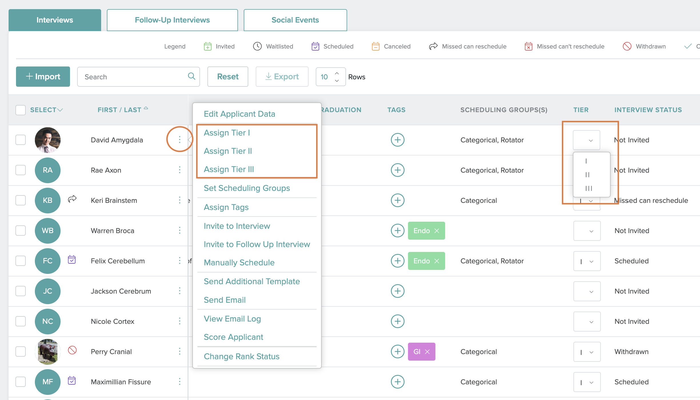Screen dimensions: 700x400
Task: Open the row actions menu for Rae Axon
Action: point(179,170)
